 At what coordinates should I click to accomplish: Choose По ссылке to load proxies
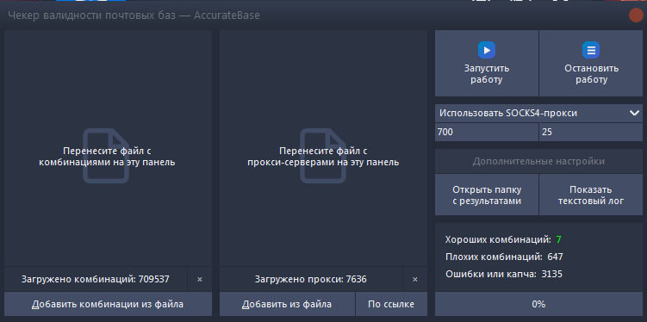pos(391,304)
